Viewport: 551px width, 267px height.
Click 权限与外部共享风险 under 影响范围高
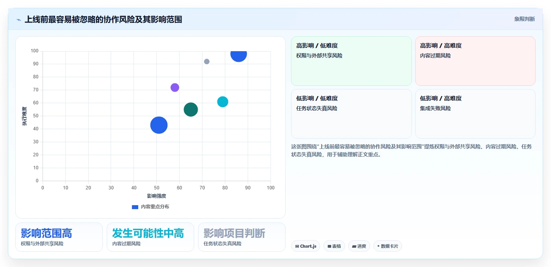pyautogui.click(x=42, y=244)
